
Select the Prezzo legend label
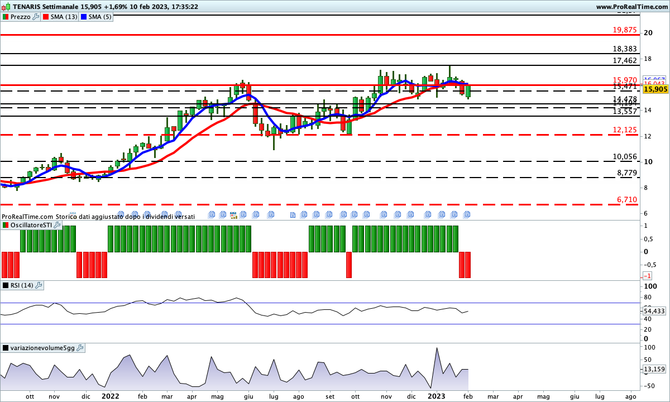[x=21, y=17]
